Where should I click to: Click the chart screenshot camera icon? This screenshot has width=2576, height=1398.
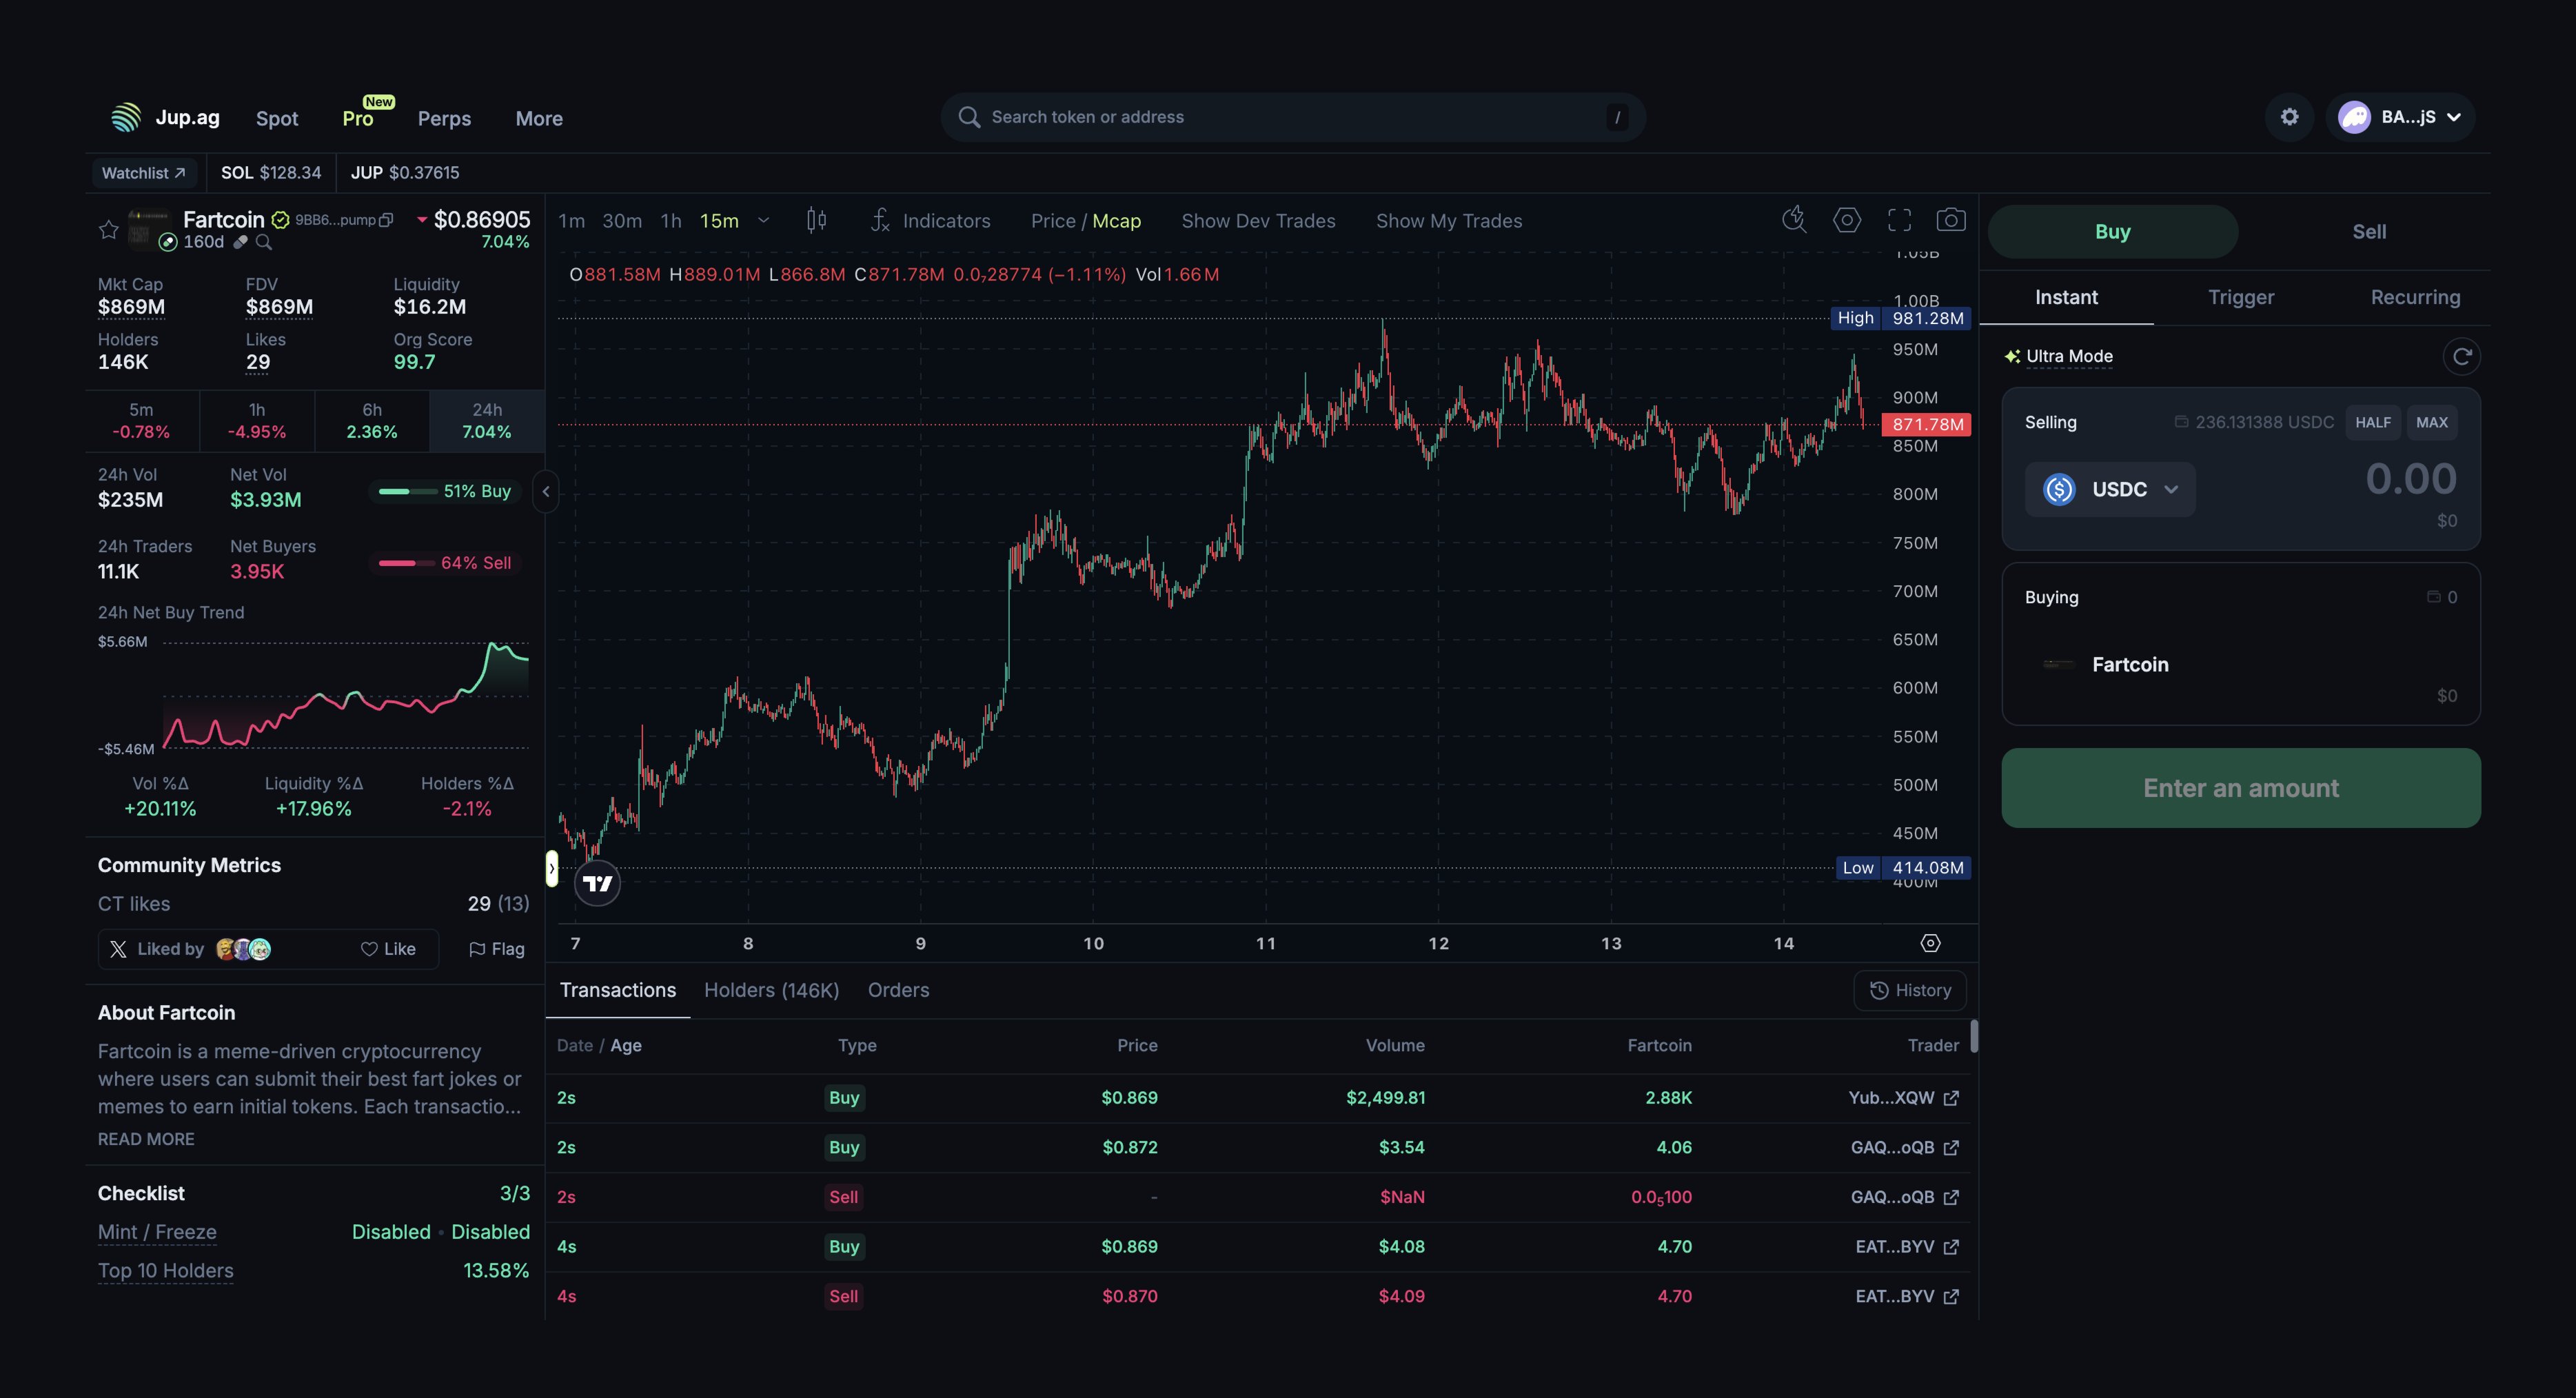pyautogui.click(x=1950, y=220)
